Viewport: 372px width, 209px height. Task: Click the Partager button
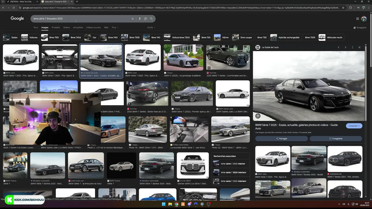click(282, 138)
